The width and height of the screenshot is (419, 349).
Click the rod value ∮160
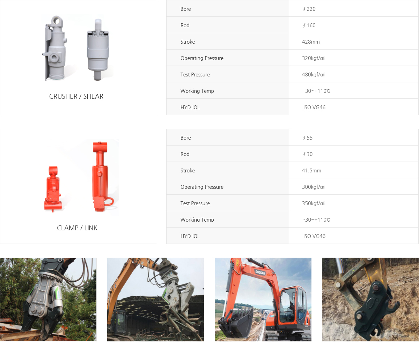click(x=309, y=25)
